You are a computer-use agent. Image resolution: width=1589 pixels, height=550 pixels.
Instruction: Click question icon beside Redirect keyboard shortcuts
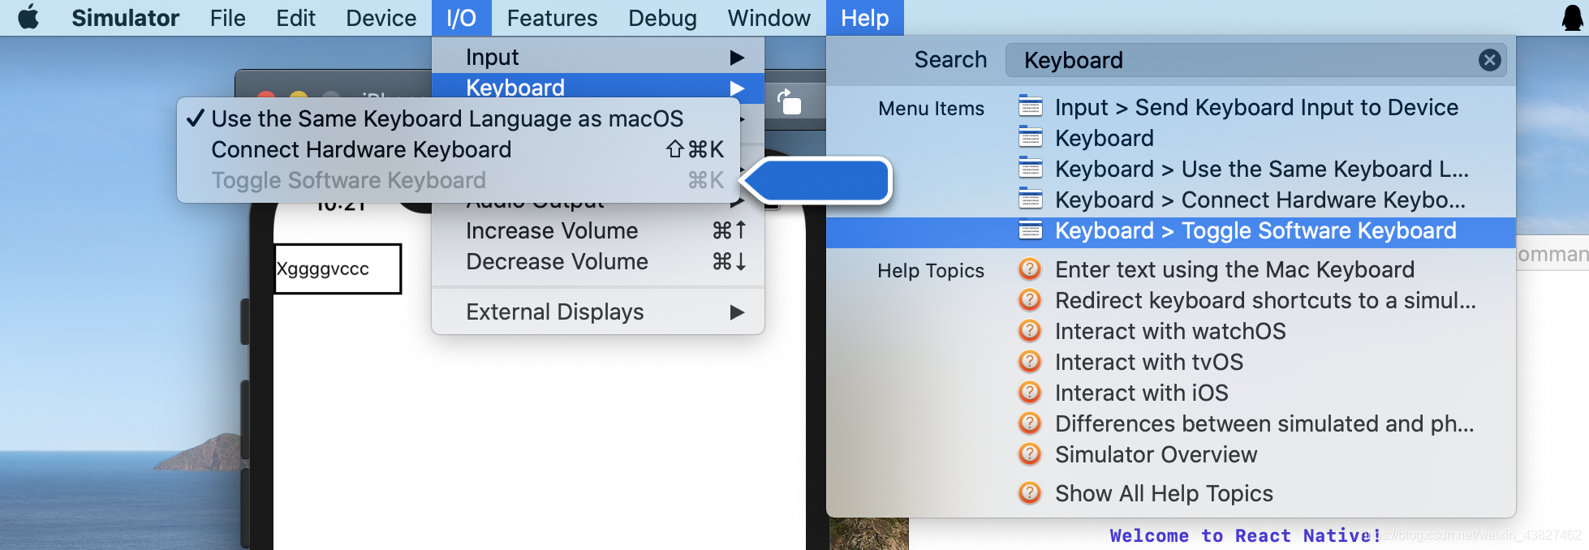(x=1030, y=299)
